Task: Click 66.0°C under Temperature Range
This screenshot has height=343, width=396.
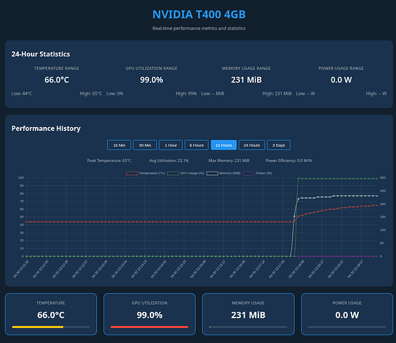Action: pos(56,80)
